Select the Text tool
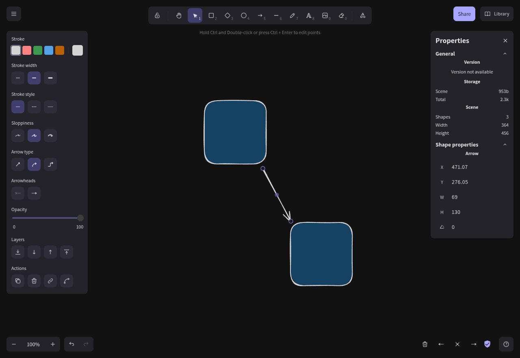Viewport: 520px width, 358px height. (309, 15)
